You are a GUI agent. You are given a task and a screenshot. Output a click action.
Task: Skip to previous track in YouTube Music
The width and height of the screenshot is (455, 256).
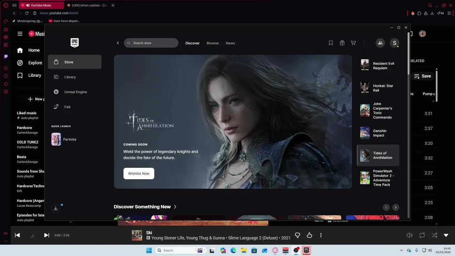(x=17, y=235)
